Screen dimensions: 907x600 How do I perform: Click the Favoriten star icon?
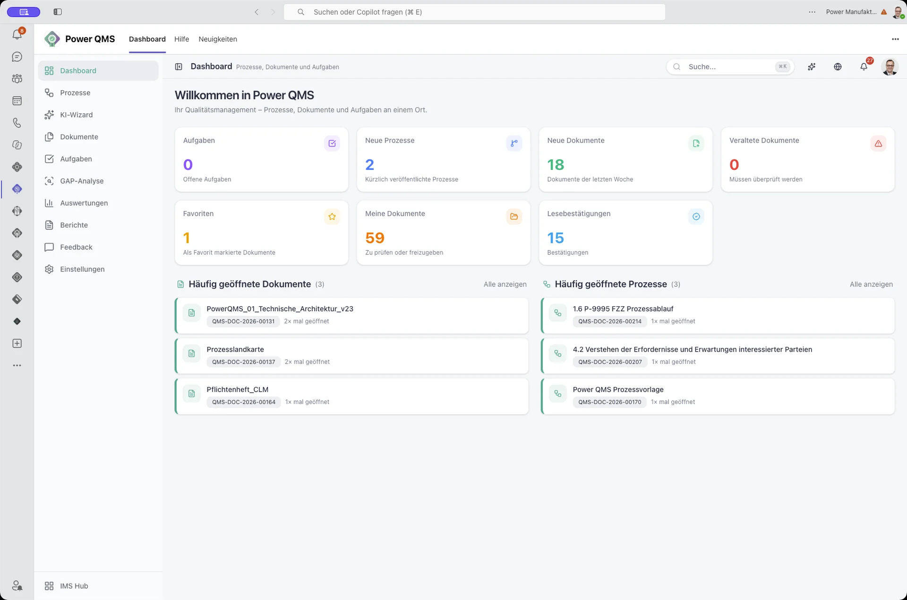pyautogui.click(x=332, y=216)
